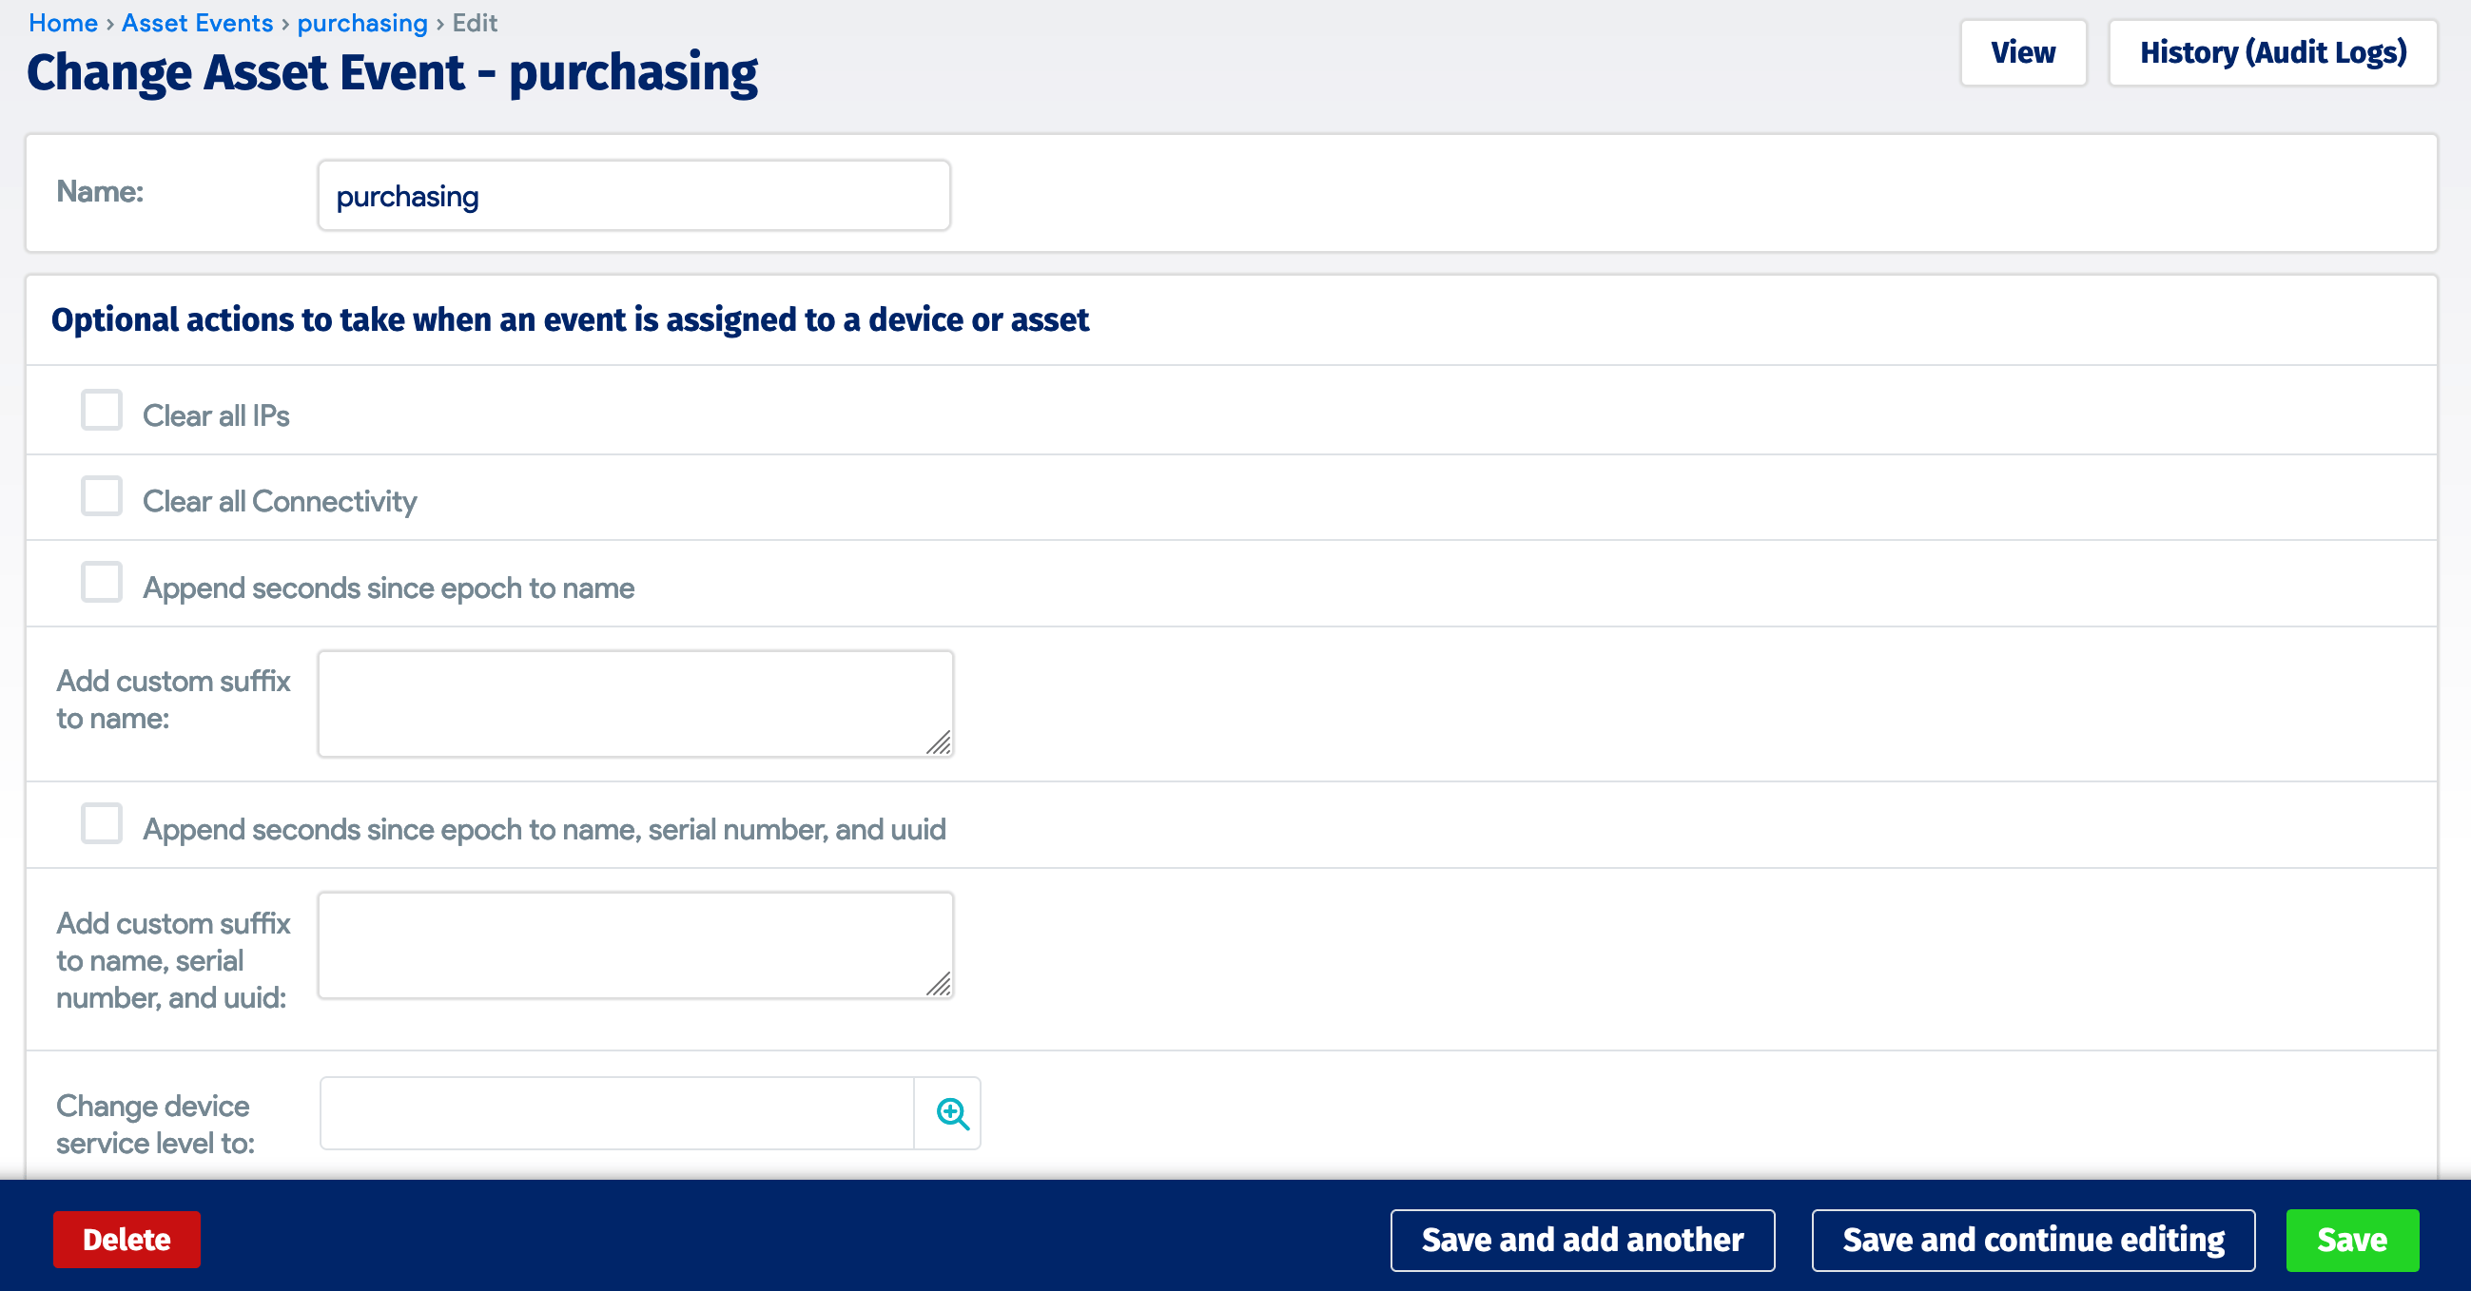
Task: Tick the epoch to name, serial number, uuid option
Action: point(102,824)
